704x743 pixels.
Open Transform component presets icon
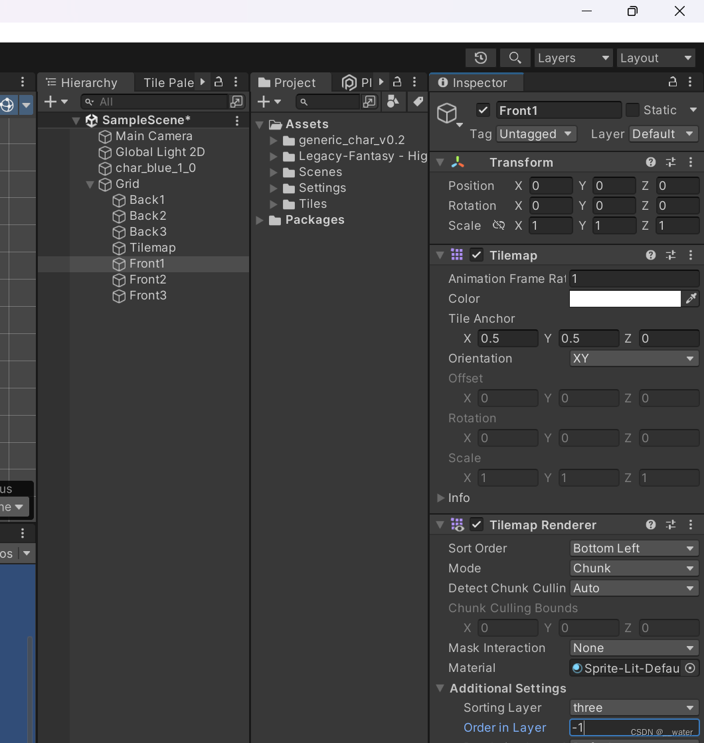pyautogui.click(x=671, y=163)
